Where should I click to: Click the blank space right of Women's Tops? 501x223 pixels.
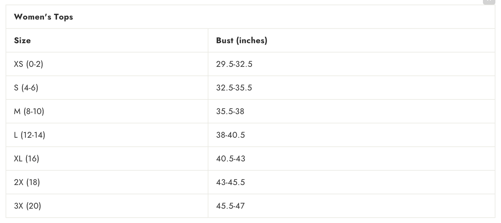(284, 17)
